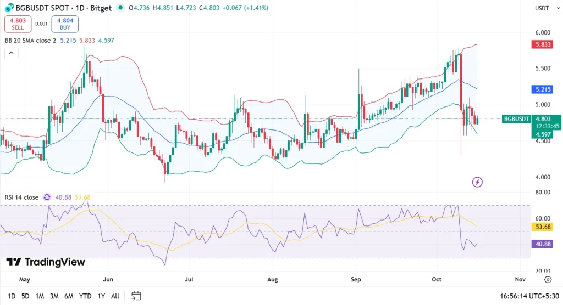Click the TradingView logo
This screenshot has width=563, height=305.
pyautogui.click(x=46, y=262)
